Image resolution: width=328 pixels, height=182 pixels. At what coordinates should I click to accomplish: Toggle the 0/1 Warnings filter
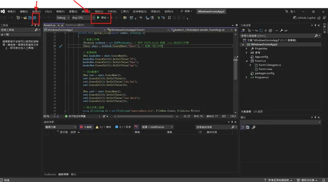click(x=104, y=127)
